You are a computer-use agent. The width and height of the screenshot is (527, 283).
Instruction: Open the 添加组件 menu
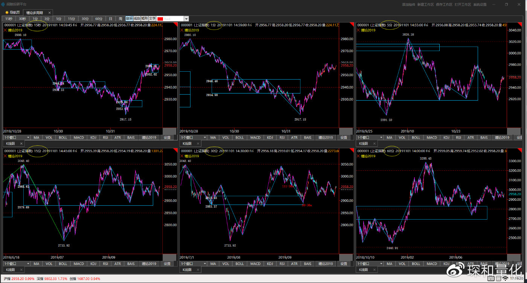(x=408, y=5)
